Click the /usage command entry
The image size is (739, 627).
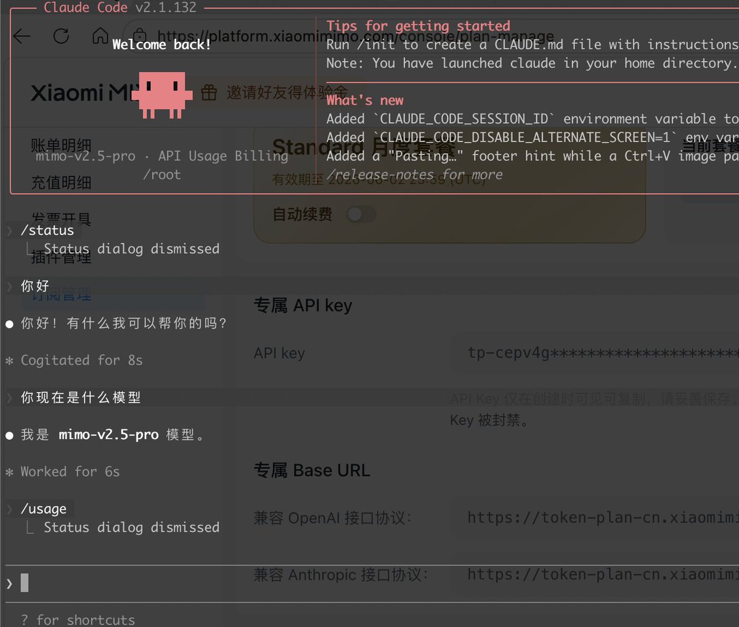[43, 509]
